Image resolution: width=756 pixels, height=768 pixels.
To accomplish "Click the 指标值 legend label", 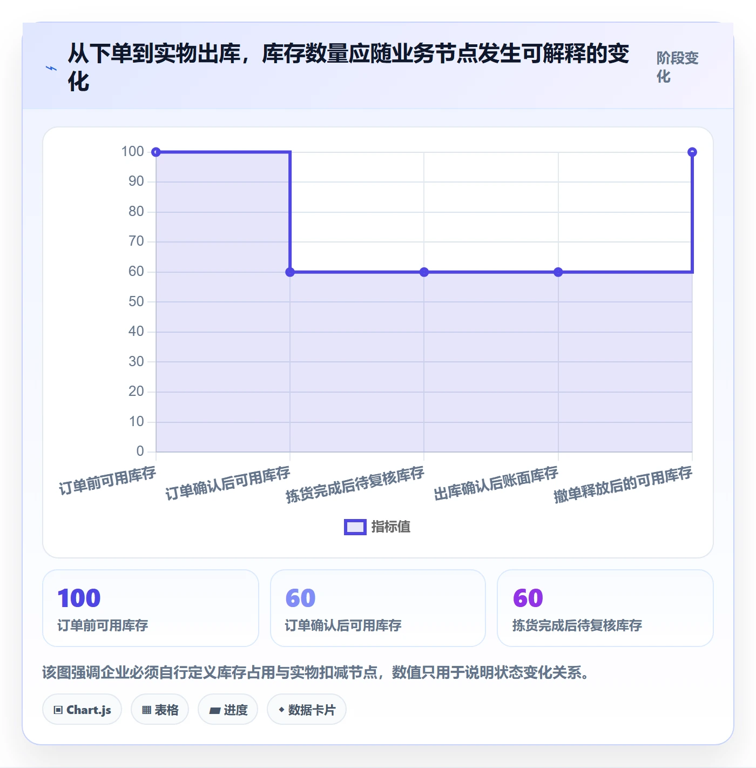I will click(x=390, y=527).
